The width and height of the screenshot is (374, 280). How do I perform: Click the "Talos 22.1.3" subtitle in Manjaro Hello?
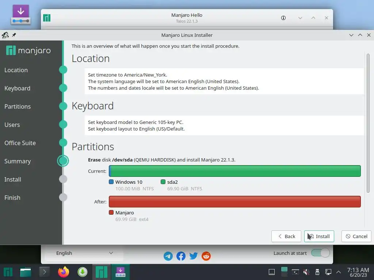click(187, 21)
